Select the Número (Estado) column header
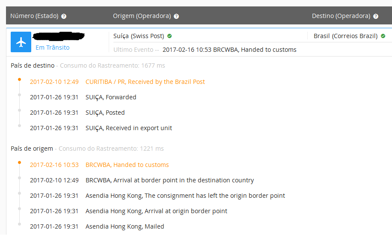Viewport: 392px width, 235px height. tap(35, 16)
